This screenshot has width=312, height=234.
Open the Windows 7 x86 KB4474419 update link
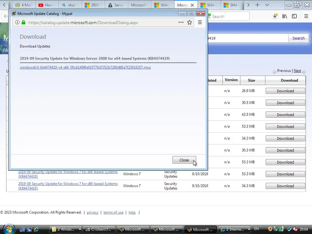click(x=68, y=186)
